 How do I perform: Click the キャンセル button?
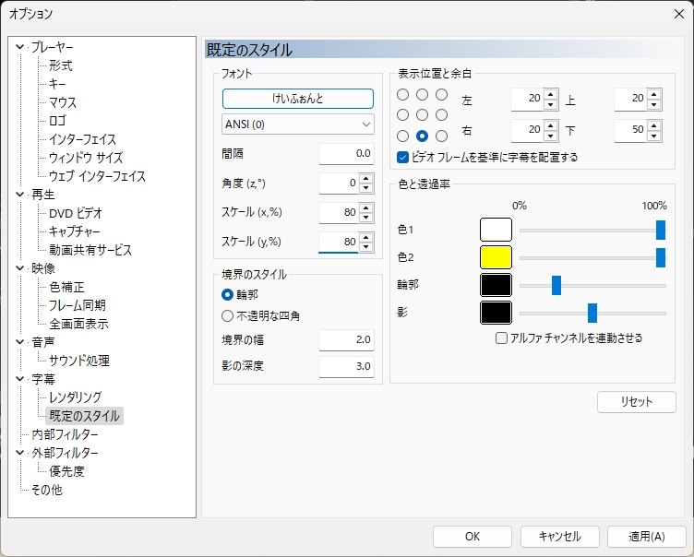coord(560,536)
